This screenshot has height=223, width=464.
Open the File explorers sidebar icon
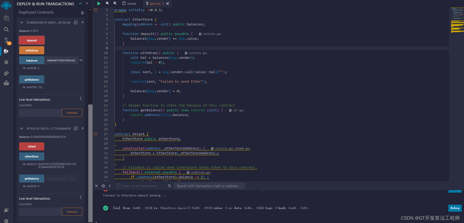pyautogui.click(x=6, y=18)
